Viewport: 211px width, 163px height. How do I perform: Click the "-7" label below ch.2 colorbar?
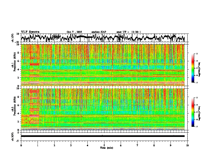196,127
